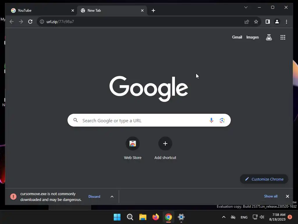Reload the current page

[x=30, y=22]
